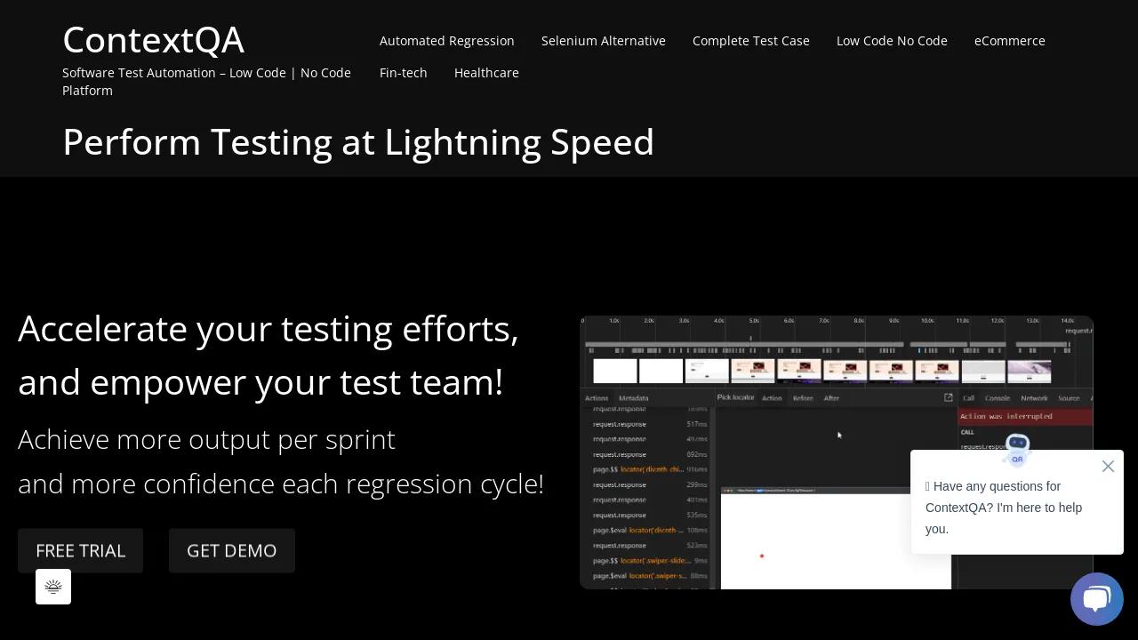
Task: Open the eCommerce menu link
Action: (x=1010, y=41)
